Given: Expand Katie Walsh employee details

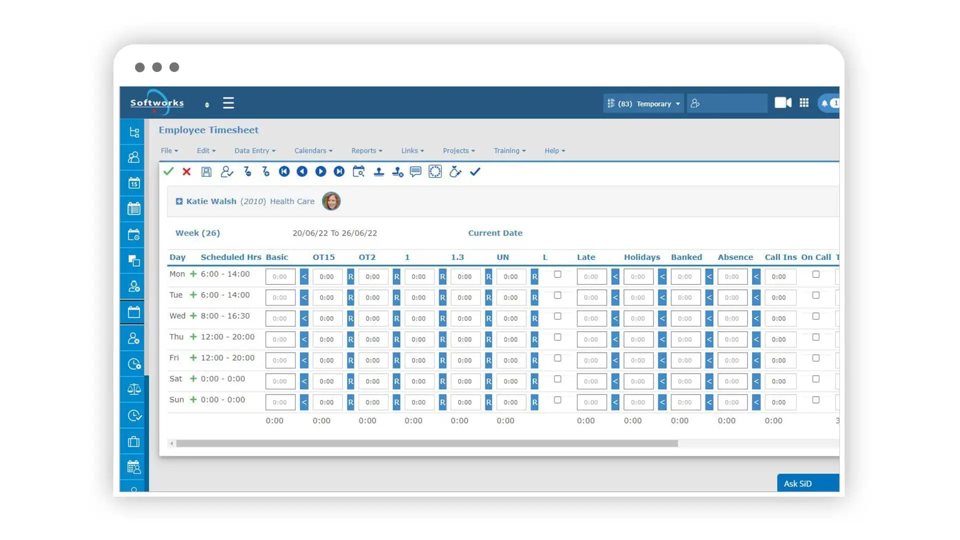Looking at the screenshot, I should [179, 201].
